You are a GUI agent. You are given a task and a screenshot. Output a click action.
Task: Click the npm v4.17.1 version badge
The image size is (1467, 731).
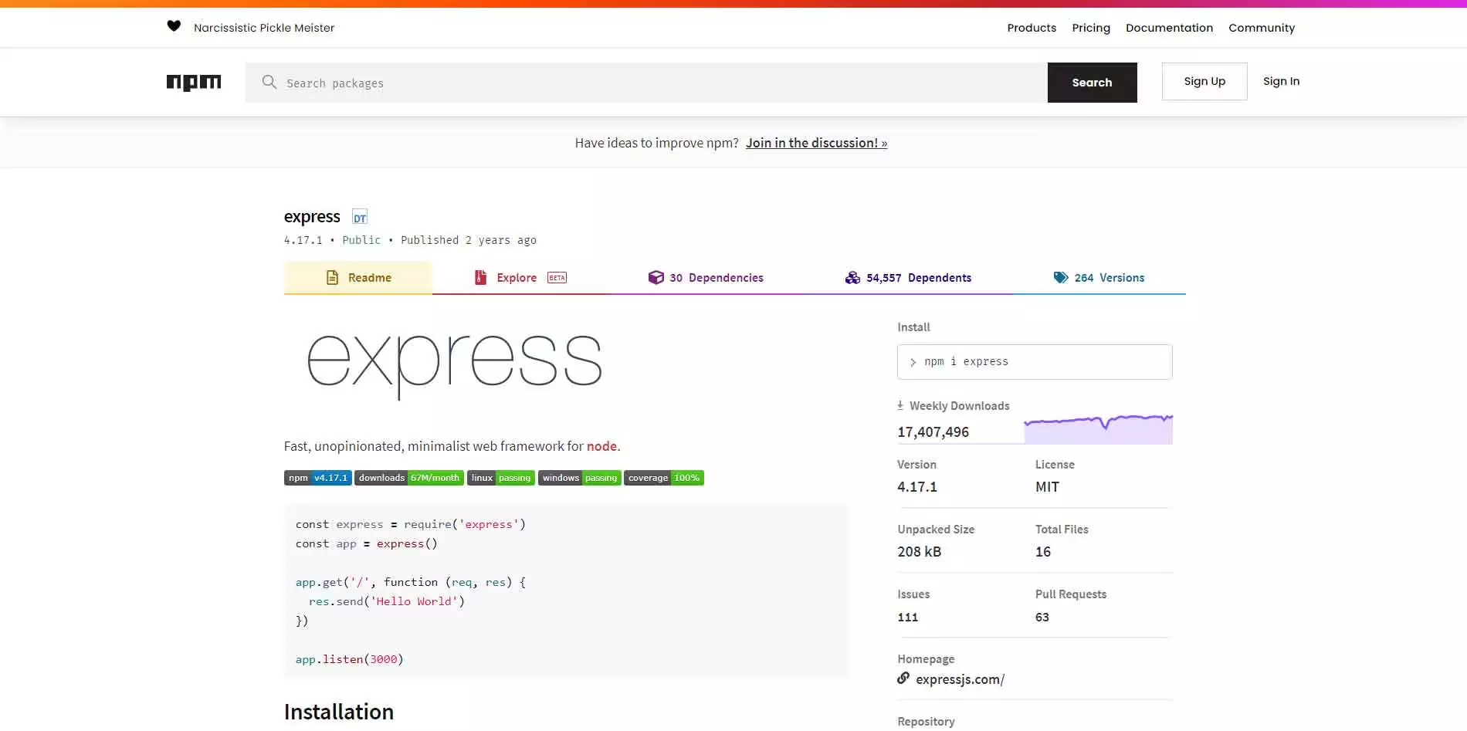tap(317, 477)
